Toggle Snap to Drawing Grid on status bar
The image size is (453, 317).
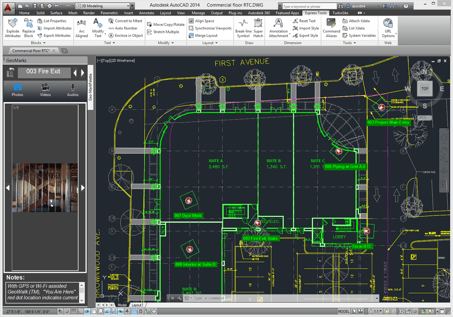pos(66,311)
